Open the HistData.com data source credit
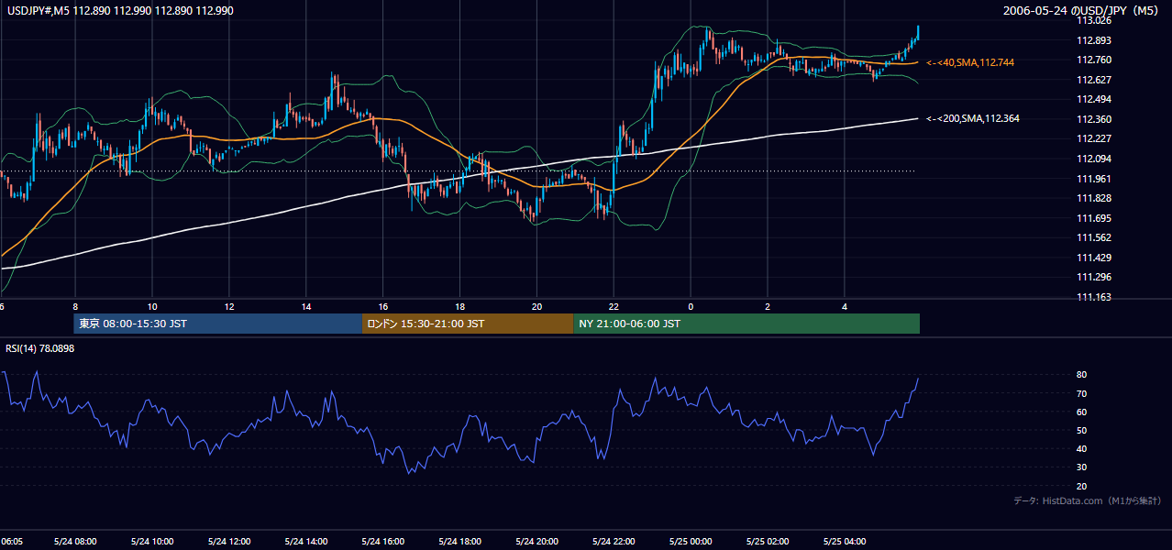 1088,500
